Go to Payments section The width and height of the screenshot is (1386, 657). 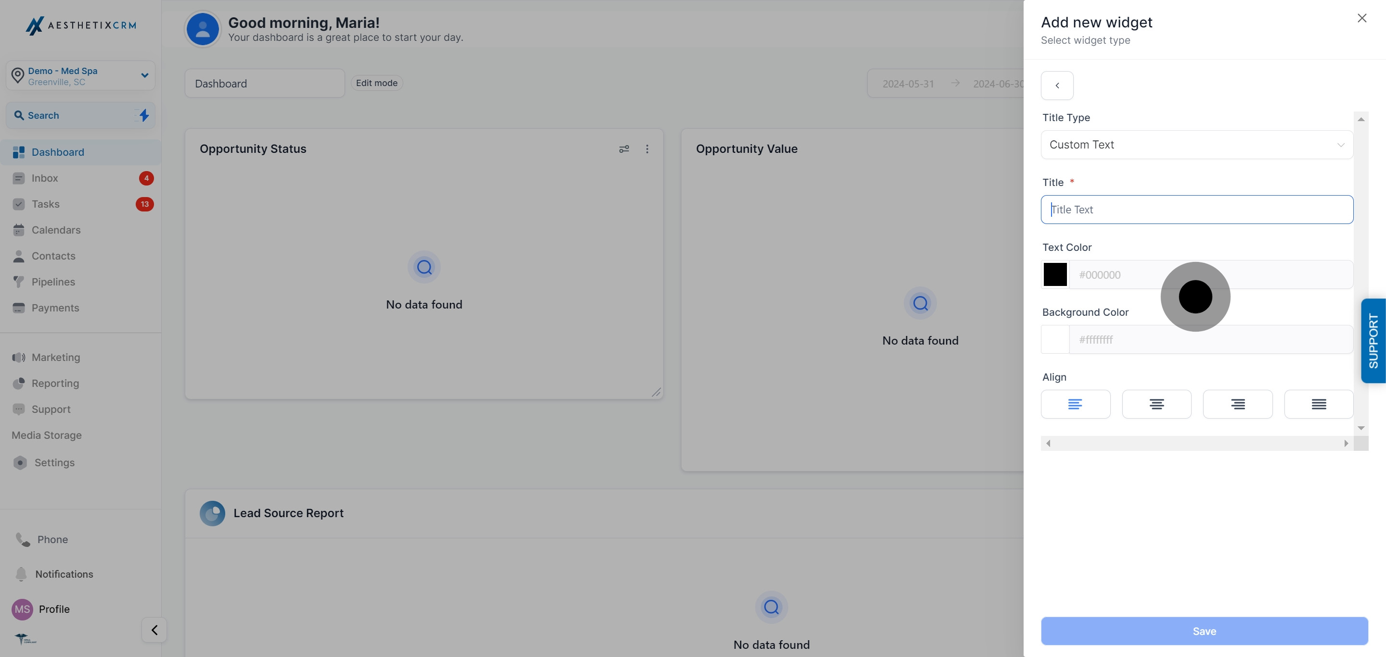(81, 308)
